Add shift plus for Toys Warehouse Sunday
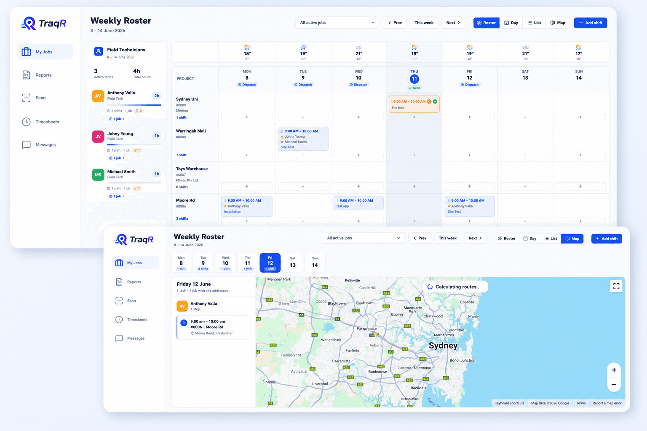The width and height of the screenshot is (647, 431). click(x=580, y=186)
